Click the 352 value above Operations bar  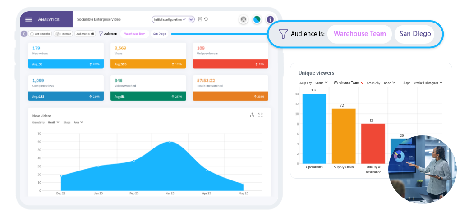(x=313, y=90)
